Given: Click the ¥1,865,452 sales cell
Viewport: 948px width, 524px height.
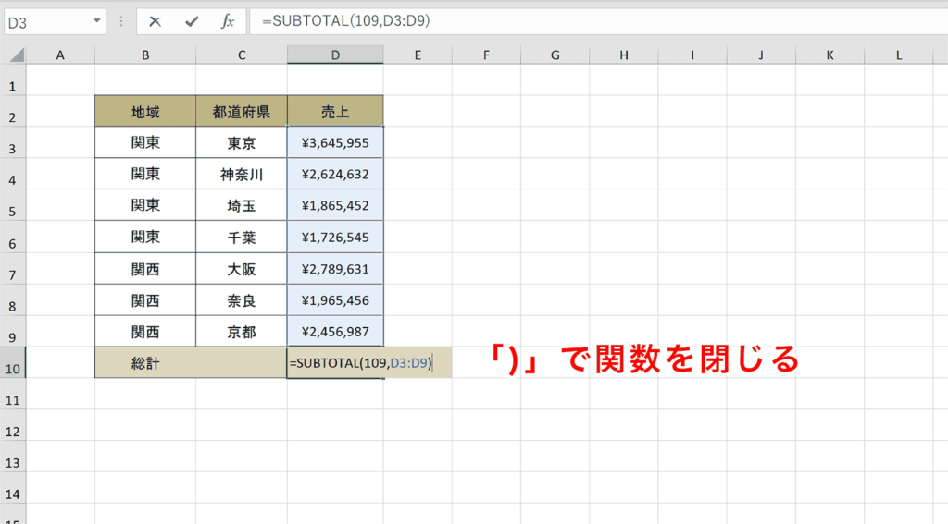Looking at the screenshot, I should click(335, 206).
